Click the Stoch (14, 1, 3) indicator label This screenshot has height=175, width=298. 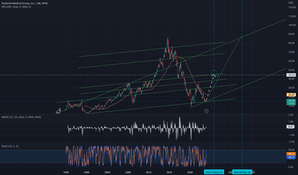click(x=10, y=146)
